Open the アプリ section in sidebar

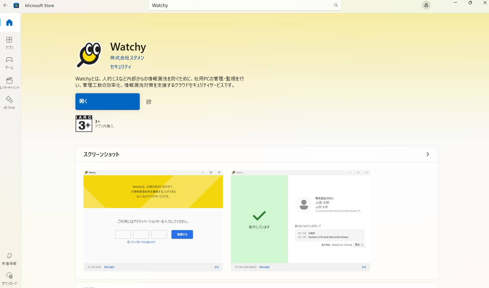9,43
